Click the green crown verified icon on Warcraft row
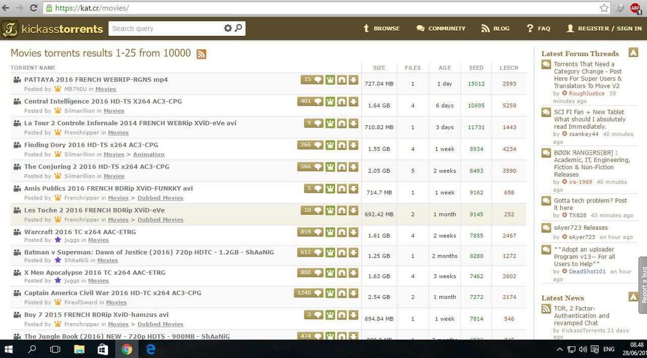 pyautogui.click(x=330, y=232)
